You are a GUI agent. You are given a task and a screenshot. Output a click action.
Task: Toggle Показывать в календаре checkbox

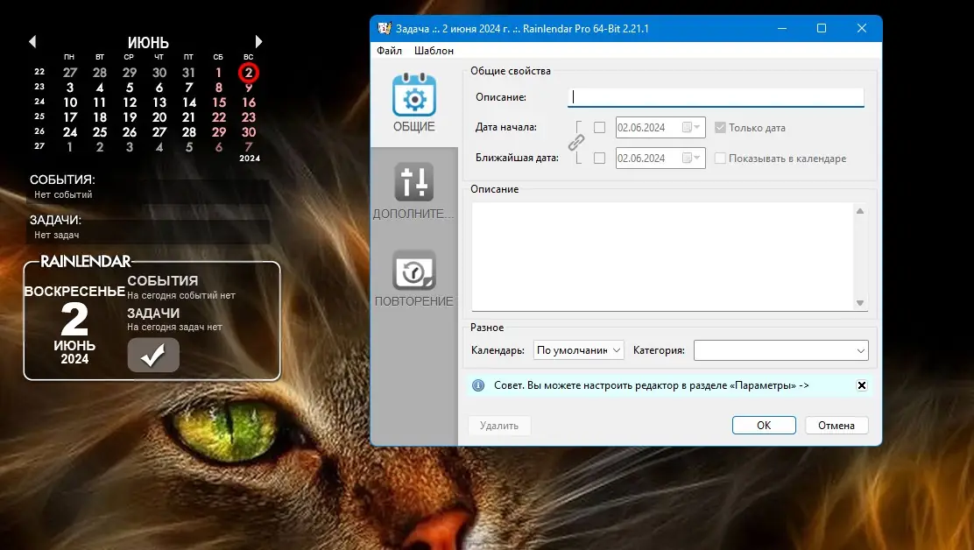pos(720,159)
